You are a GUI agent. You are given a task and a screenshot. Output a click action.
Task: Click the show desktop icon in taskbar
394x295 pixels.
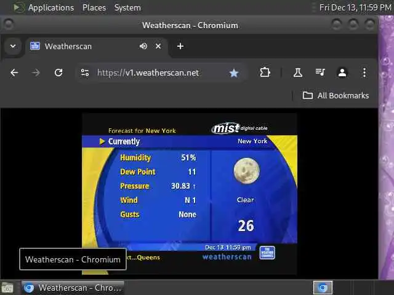7,288
